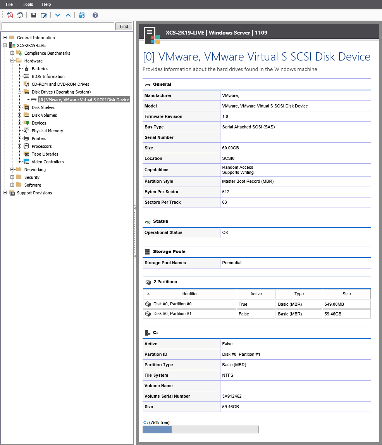Click the export to XML toolbar icon
The image size is (382, 445).
(20, 15)
